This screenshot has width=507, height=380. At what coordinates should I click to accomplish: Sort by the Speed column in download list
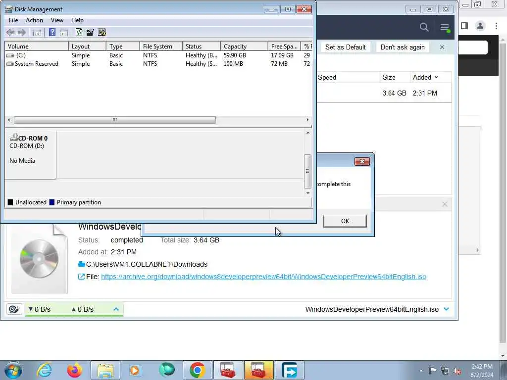348,77
